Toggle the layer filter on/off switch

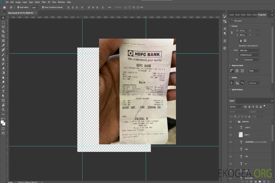pyautogui.click(x=264, y=106)
